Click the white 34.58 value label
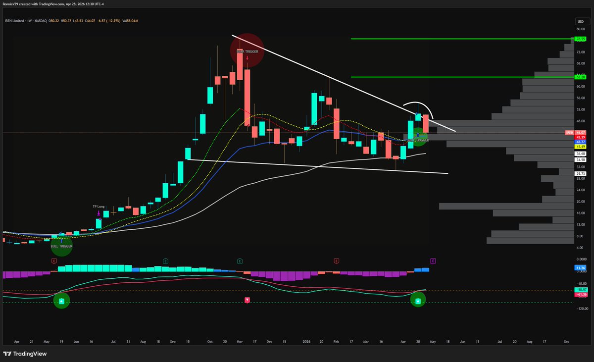This screenshot has width=594, height=362. pos(580,159)
